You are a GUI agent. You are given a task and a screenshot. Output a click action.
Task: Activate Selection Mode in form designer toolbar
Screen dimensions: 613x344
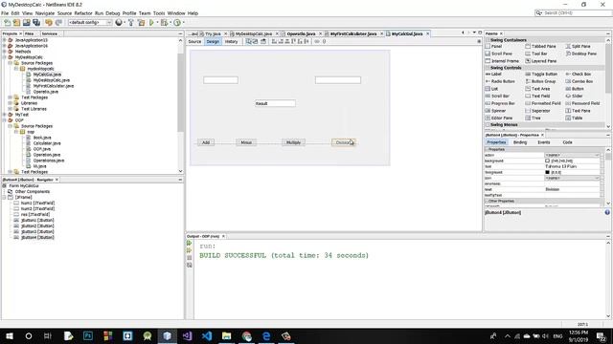[248, 41]
